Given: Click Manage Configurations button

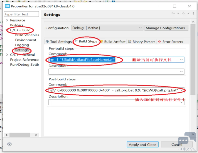Looking at the screenshot, I should [166, 28].
